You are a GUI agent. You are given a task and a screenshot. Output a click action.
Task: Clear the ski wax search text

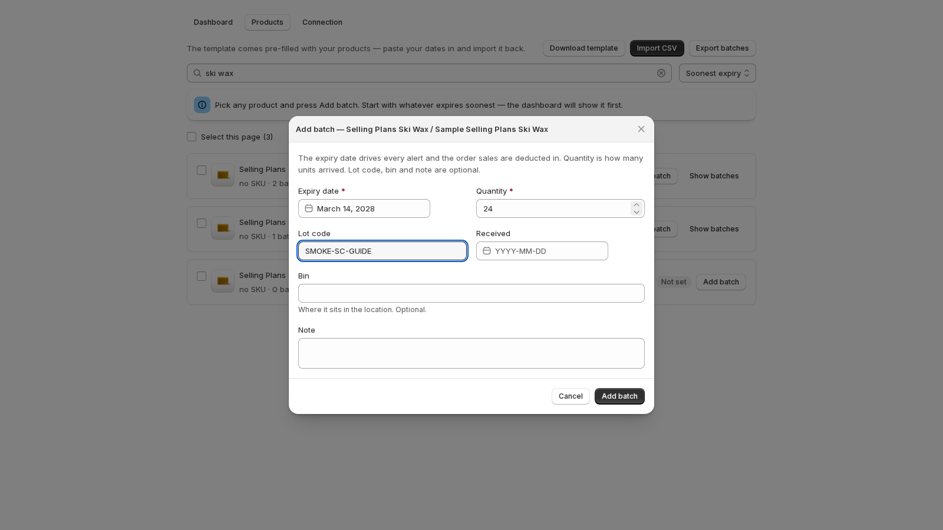click(x=661, y=73)
